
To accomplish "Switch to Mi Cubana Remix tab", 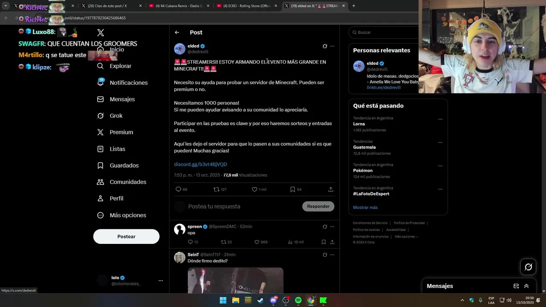I will 178,6.
